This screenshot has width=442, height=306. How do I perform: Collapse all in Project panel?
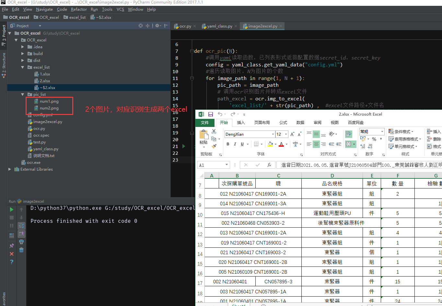pyautogui.click(x=147, y=26)
